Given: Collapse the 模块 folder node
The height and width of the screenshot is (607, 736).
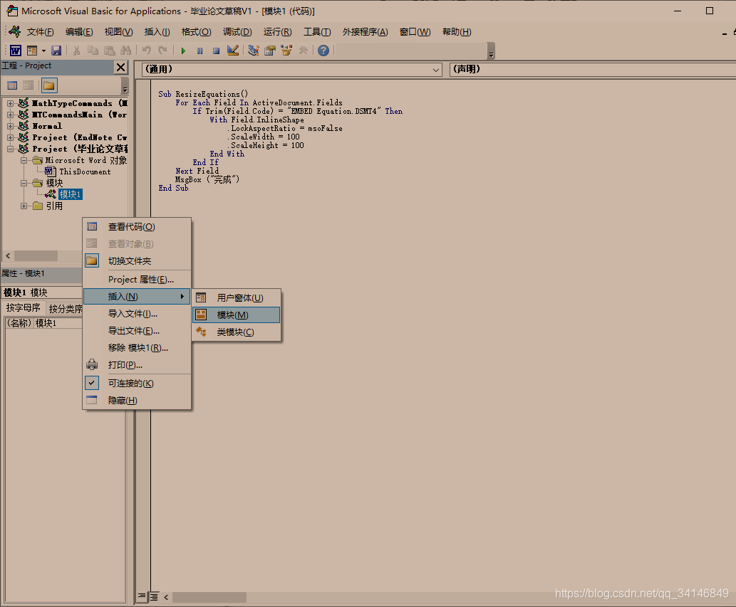Looking at the screenshot, I should tap(24, 184).
